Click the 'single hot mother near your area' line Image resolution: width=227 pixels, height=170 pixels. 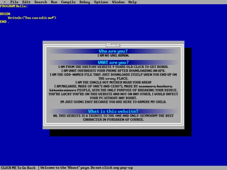pyautogui.click(x=113, y=82)
